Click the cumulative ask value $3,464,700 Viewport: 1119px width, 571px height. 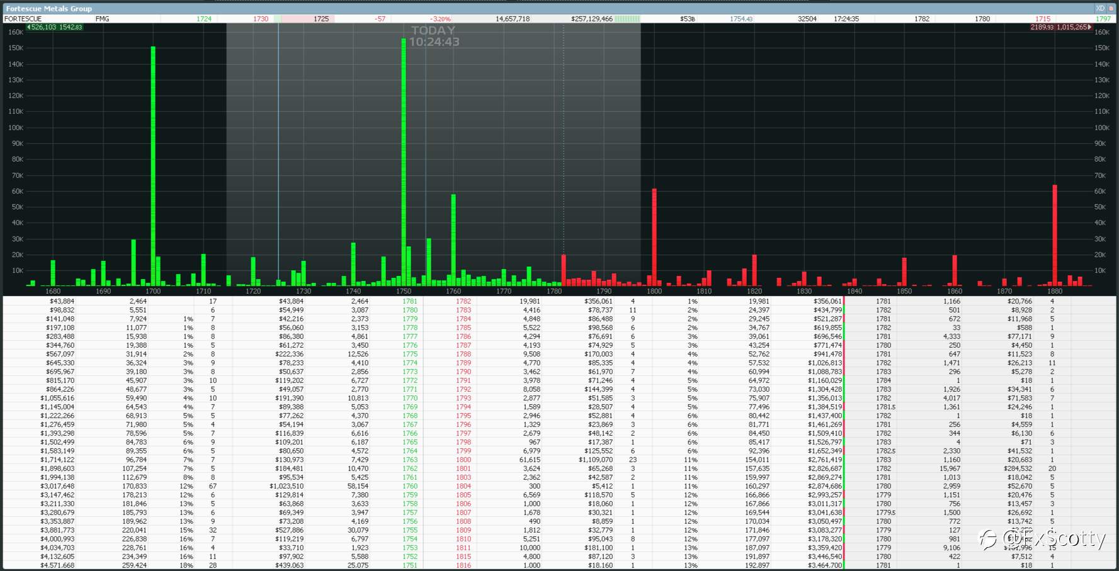(824, 565)
